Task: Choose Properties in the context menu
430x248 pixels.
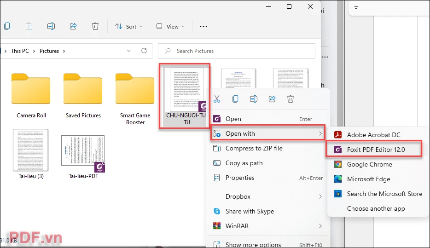Action: coord(268,178)
